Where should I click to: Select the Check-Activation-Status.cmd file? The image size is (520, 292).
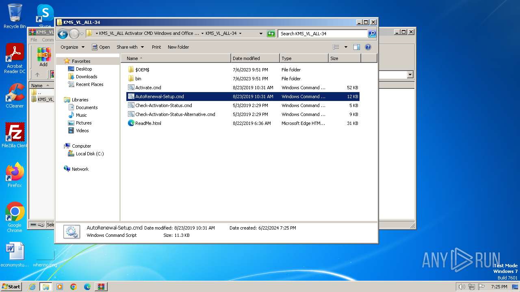pyautogui.click(x=243, y=105)
